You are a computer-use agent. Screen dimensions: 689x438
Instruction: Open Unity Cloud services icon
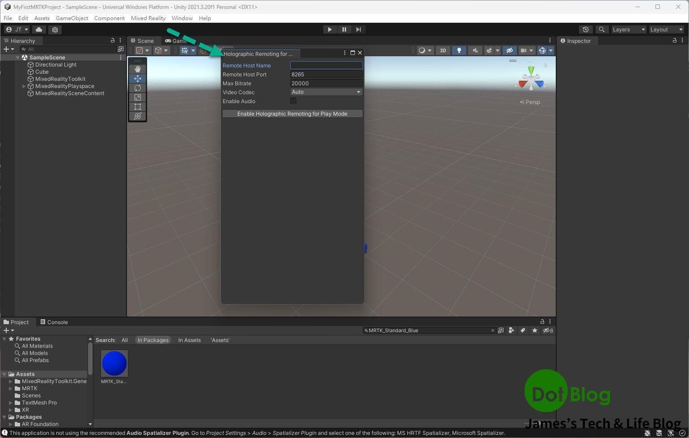pos(39,29)
